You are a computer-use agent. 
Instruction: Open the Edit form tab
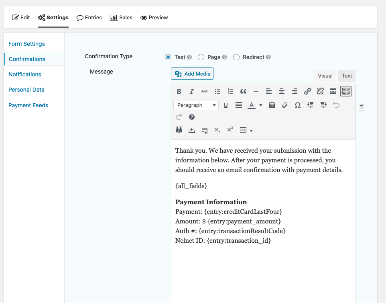[21, 18]
